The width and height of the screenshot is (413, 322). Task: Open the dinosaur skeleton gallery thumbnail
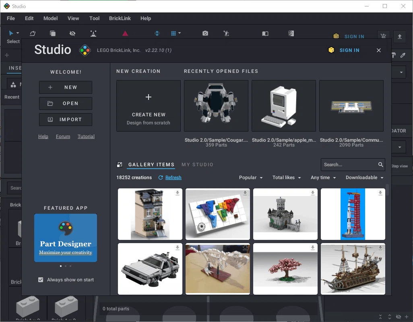pos(217,269)
